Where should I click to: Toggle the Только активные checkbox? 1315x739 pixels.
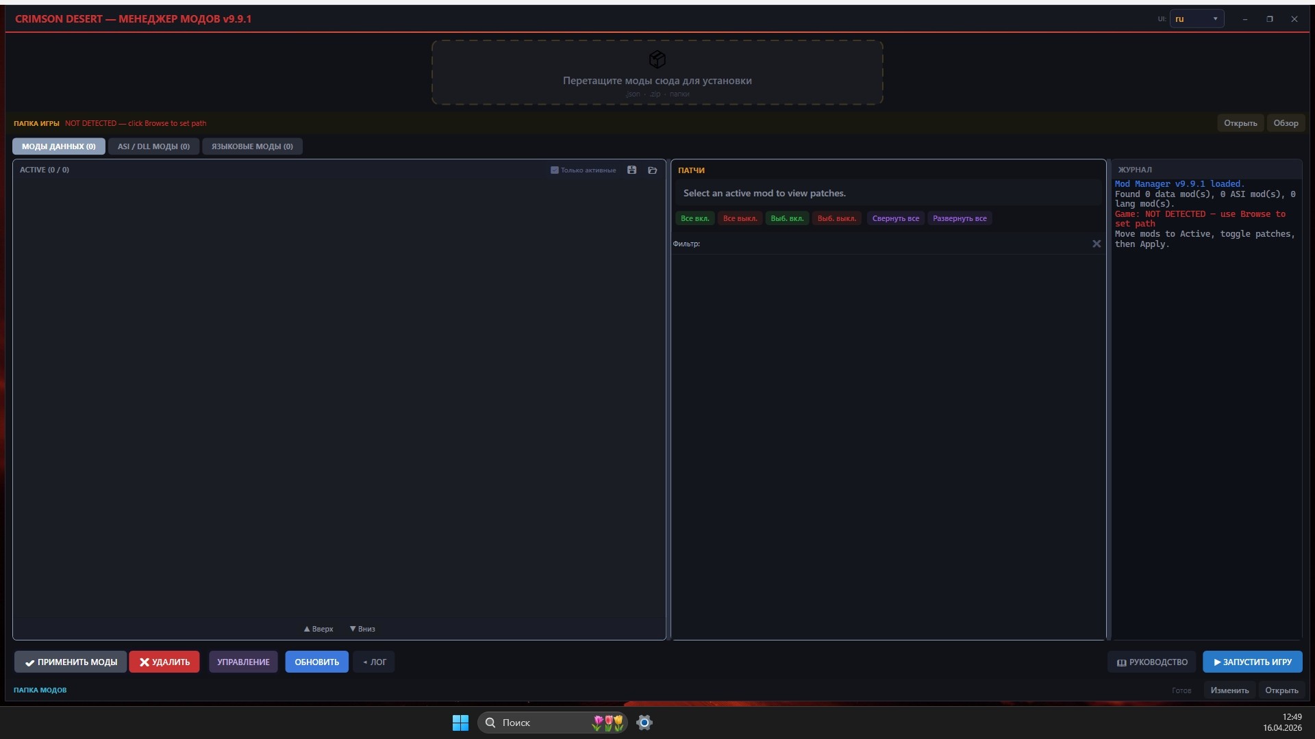(x=555, y=170)
